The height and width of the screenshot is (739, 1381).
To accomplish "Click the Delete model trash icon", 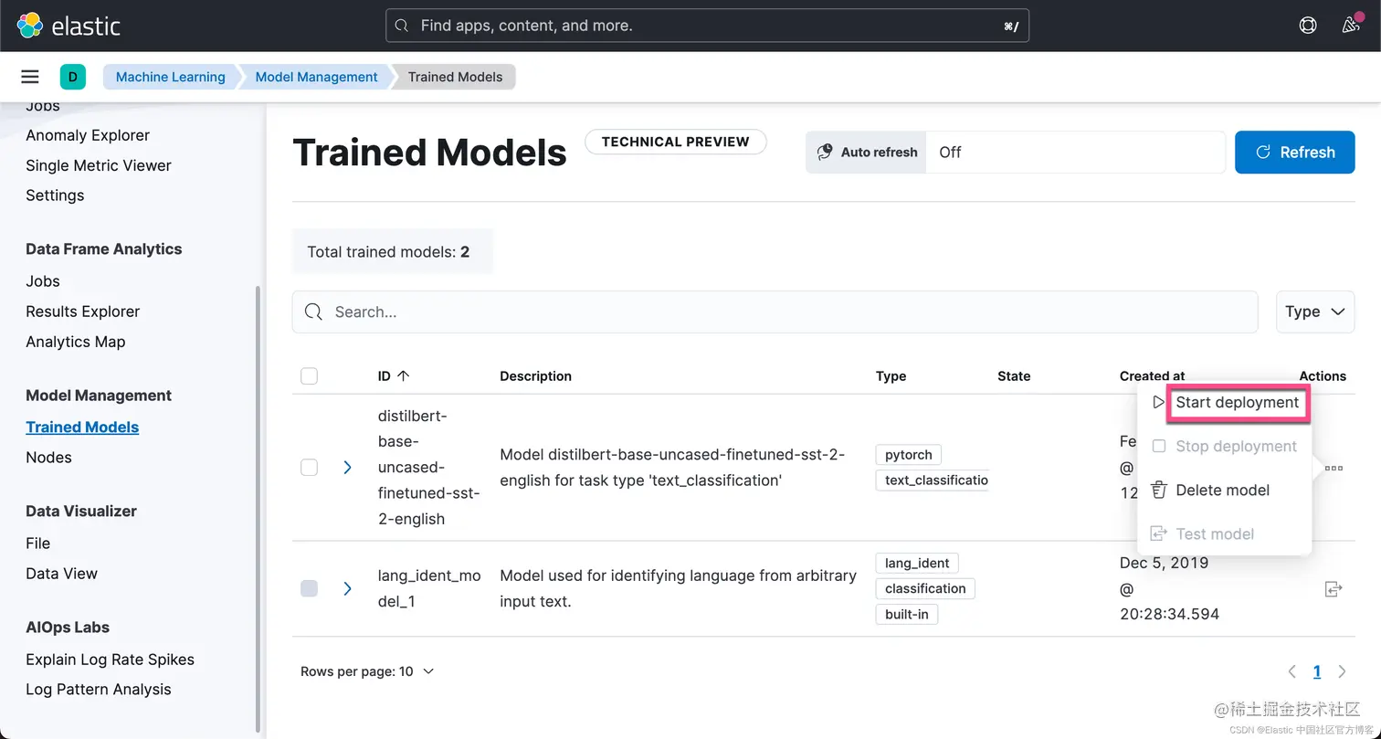I will click(1158, 490).
